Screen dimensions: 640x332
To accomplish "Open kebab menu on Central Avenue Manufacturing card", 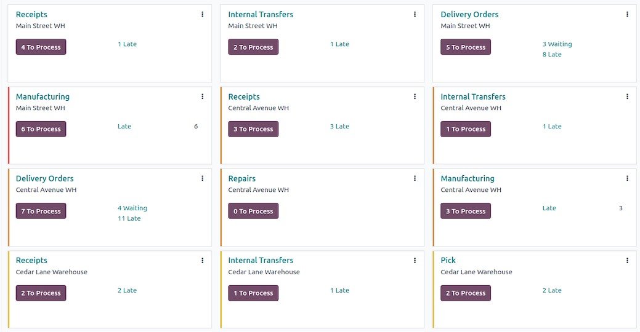I will [x=628, y=178].
